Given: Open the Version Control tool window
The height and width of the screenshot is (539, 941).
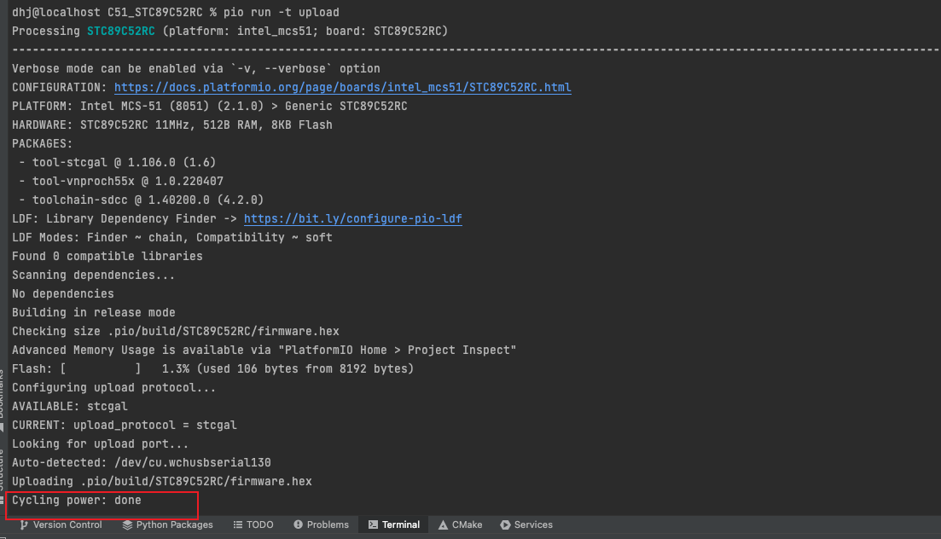Looking at the screenshot, I should tap(60, 525).
